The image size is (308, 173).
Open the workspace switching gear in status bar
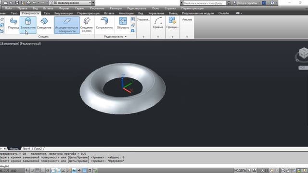(x=283, y=171)
